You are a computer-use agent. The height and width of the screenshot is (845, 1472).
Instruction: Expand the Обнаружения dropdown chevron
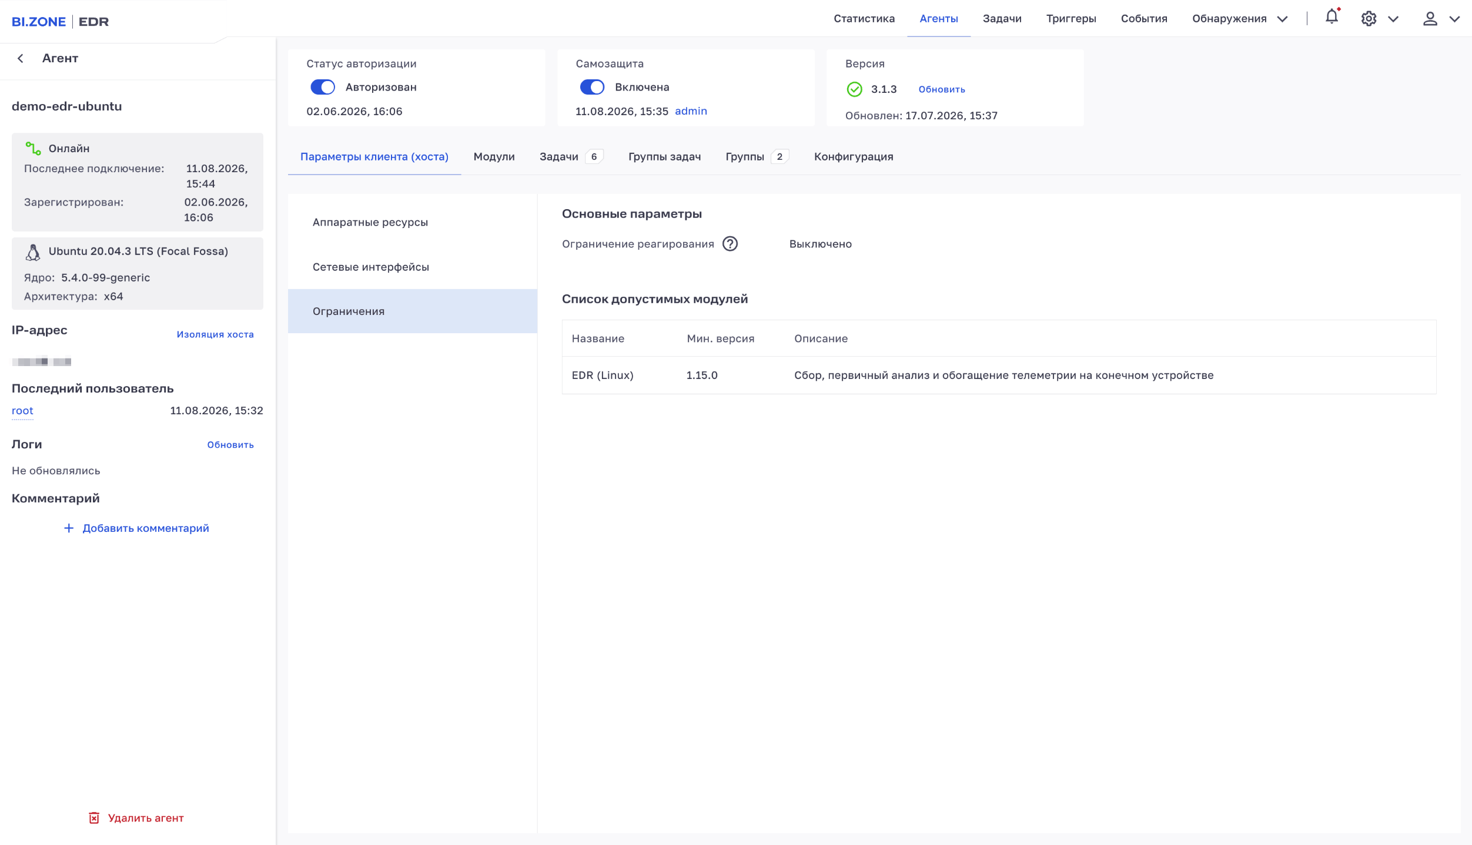click(1283, 19)
